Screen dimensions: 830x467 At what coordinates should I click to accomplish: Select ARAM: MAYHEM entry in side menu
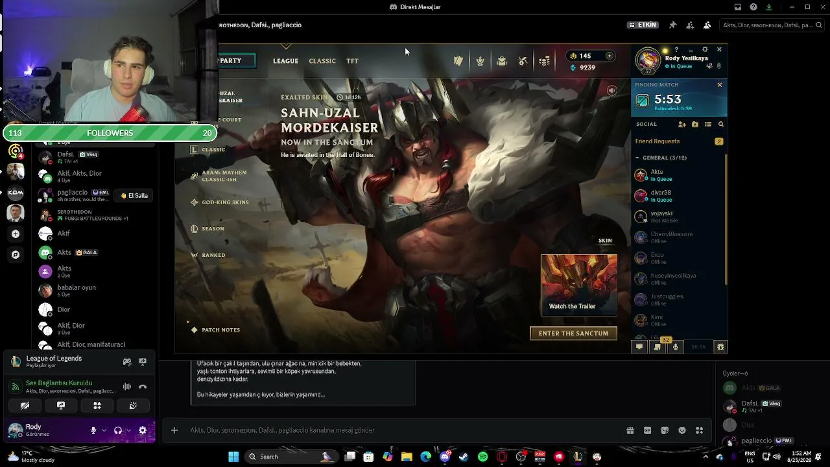224,176
